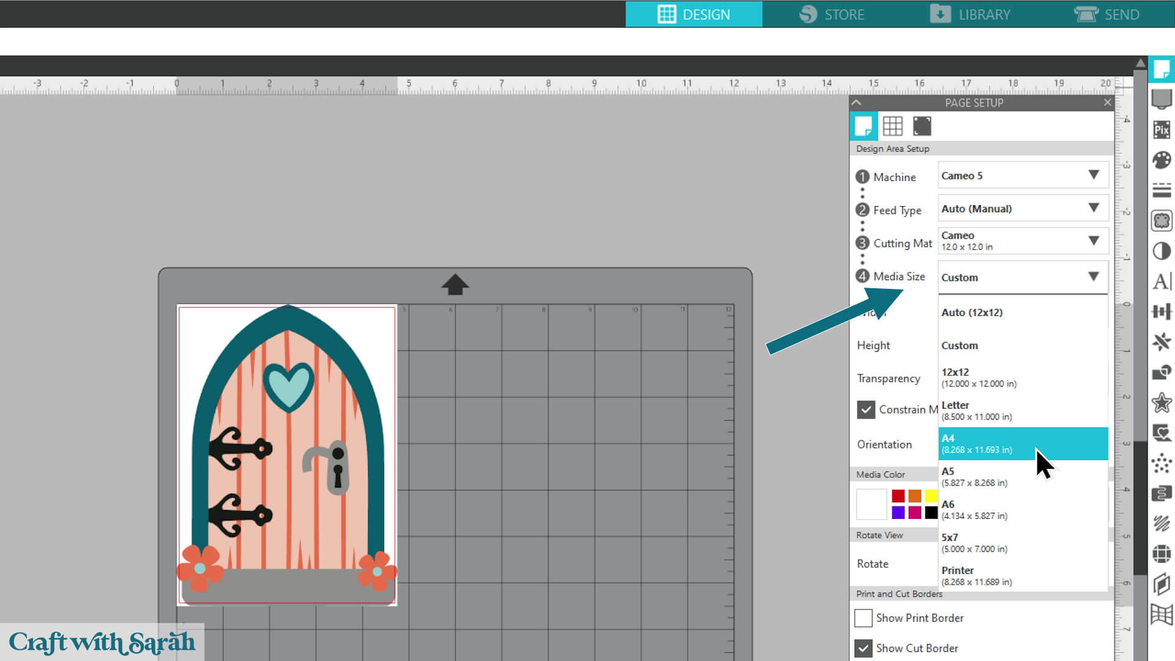Open the Fill color palette panel

point(1161,160)
